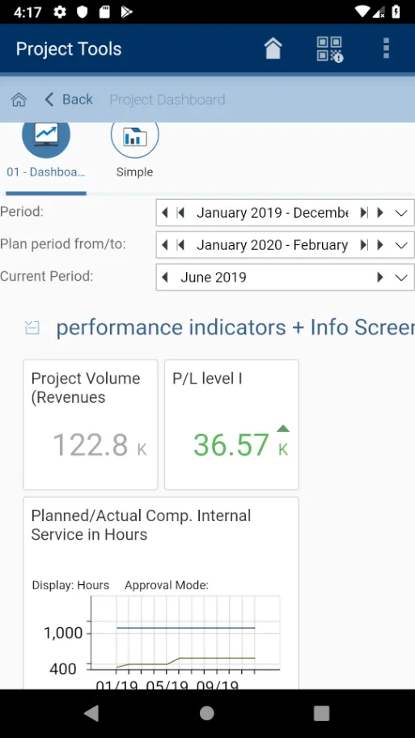The width and height of the screenshot is (415, 738).
Task: Click the Project Dashboard breadcrumb text
Action: pos(167,100)
